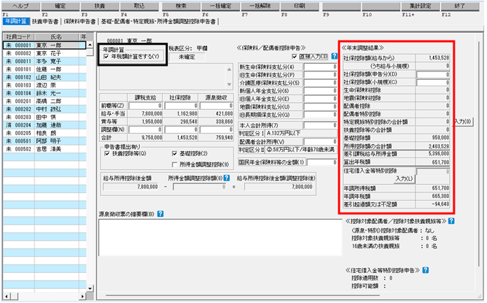Click 本人合計所得(7) input field
The image size is (487, 303).
tap(320, 125)
